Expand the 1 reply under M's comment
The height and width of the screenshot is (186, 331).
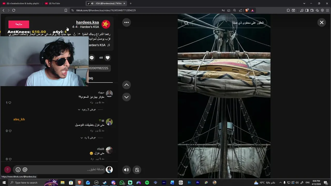(x=88, y=138)
